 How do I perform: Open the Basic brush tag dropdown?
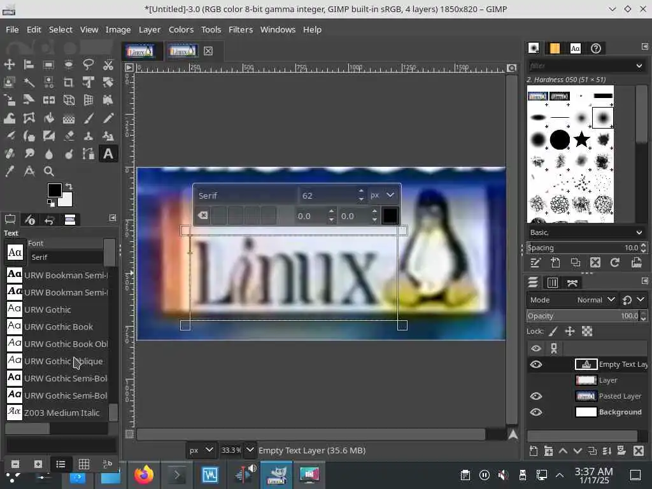[x=586, y=232]
